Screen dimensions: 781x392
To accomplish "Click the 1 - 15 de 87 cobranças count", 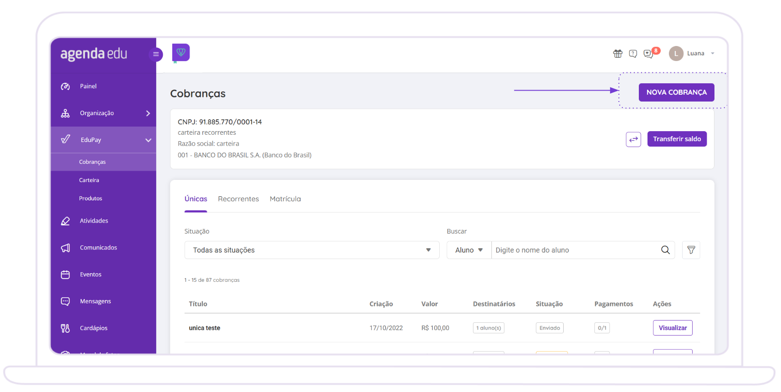I will click(212, 280).
